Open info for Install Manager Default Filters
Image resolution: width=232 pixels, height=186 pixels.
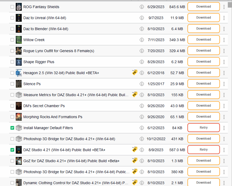point(142,128)
